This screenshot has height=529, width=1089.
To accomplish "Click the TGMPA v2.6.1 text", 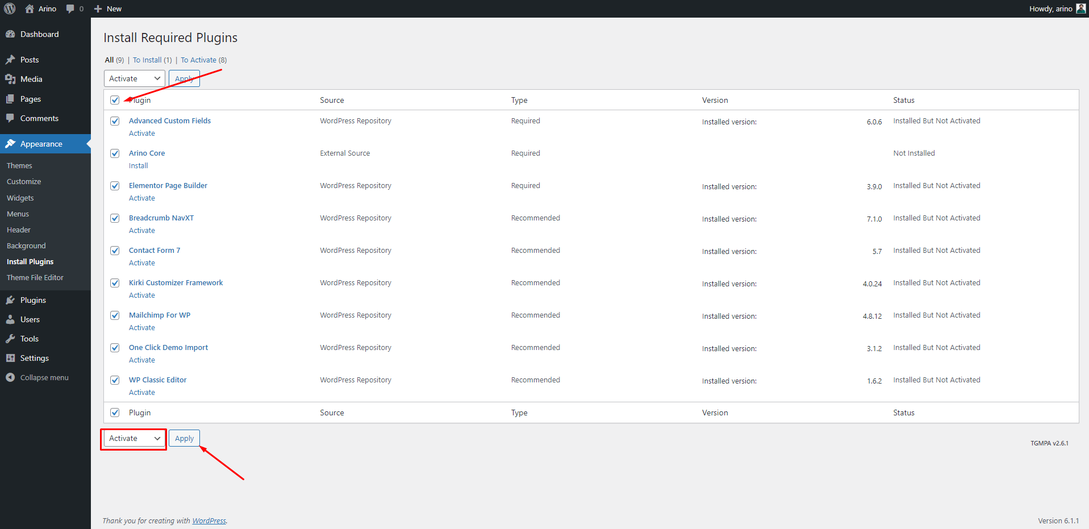I will 1049,443.
